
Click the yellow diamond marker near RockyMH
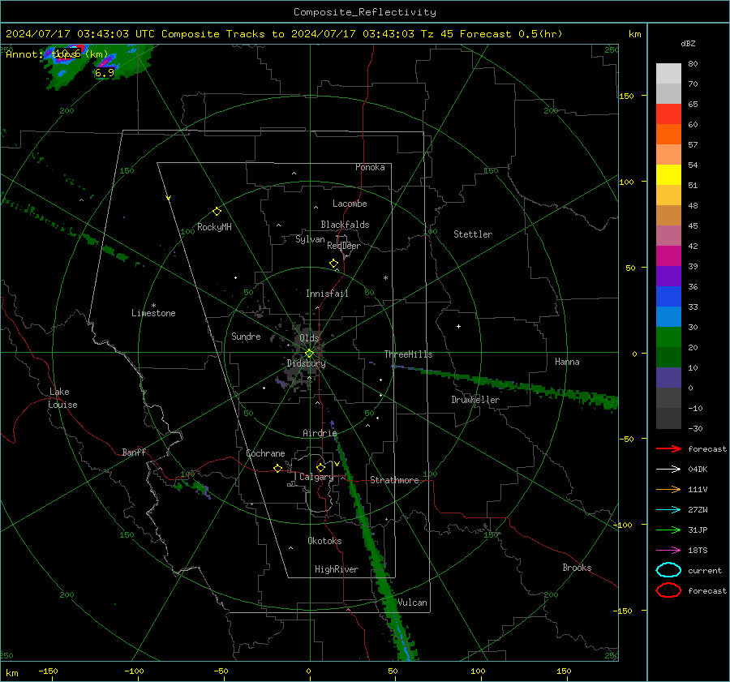[217, 212]
